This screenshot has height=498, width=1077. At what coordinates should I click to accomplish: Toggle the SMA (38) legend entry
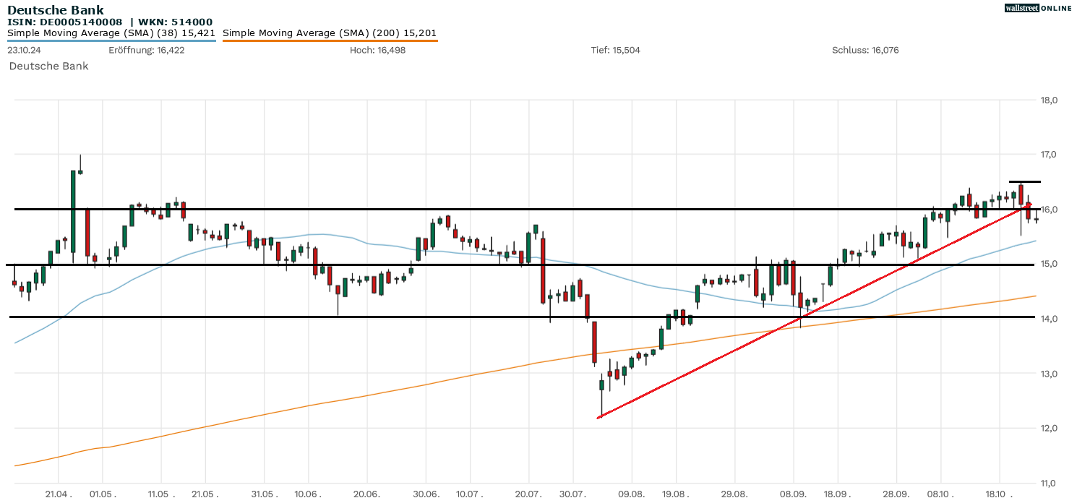click(x=111, y=33)
